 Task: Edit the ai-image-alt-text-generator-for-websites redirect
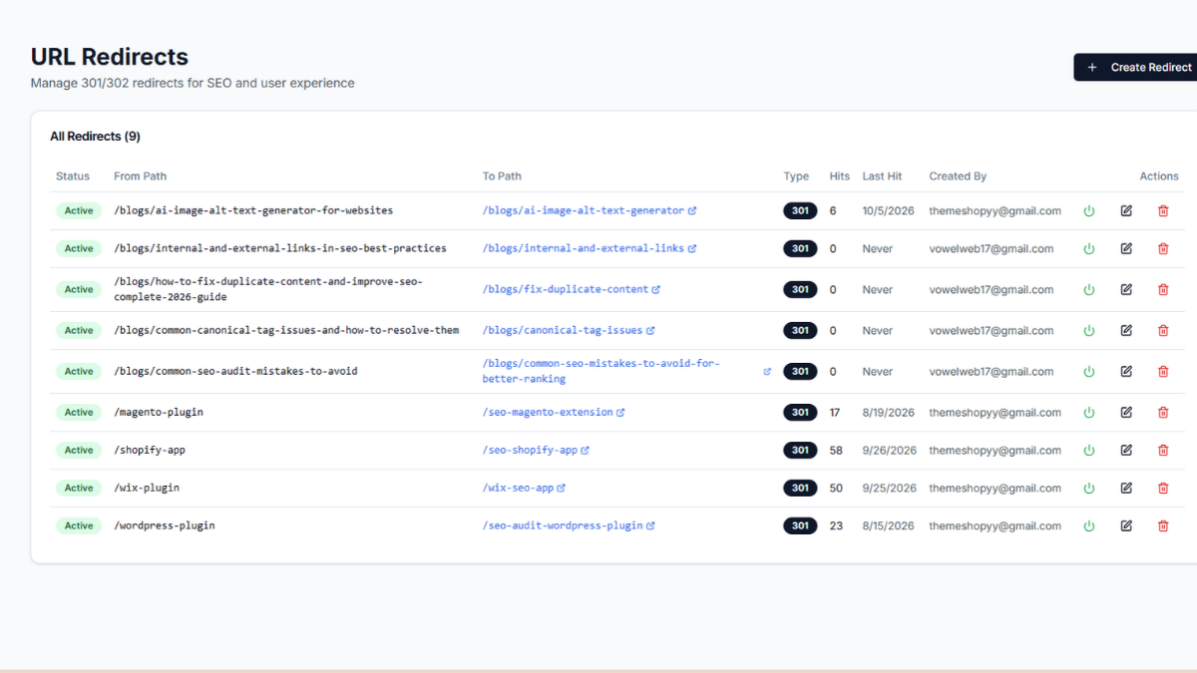coord(1126,210)
